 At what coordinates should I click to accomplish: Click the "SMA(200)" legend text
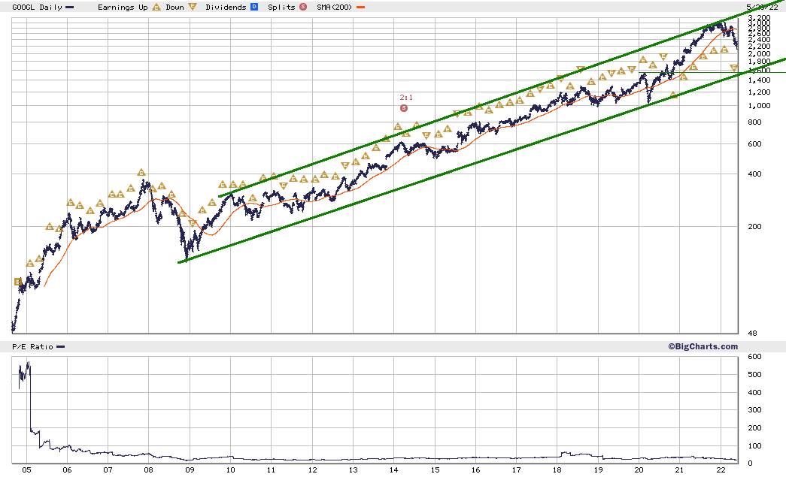point(335,7)
